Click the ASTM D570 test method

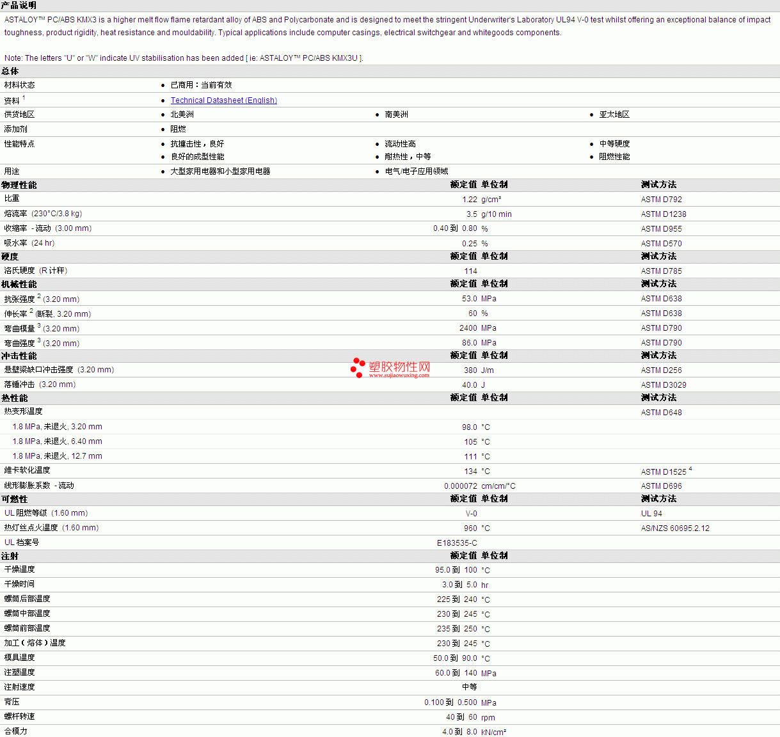coord(662,244)
